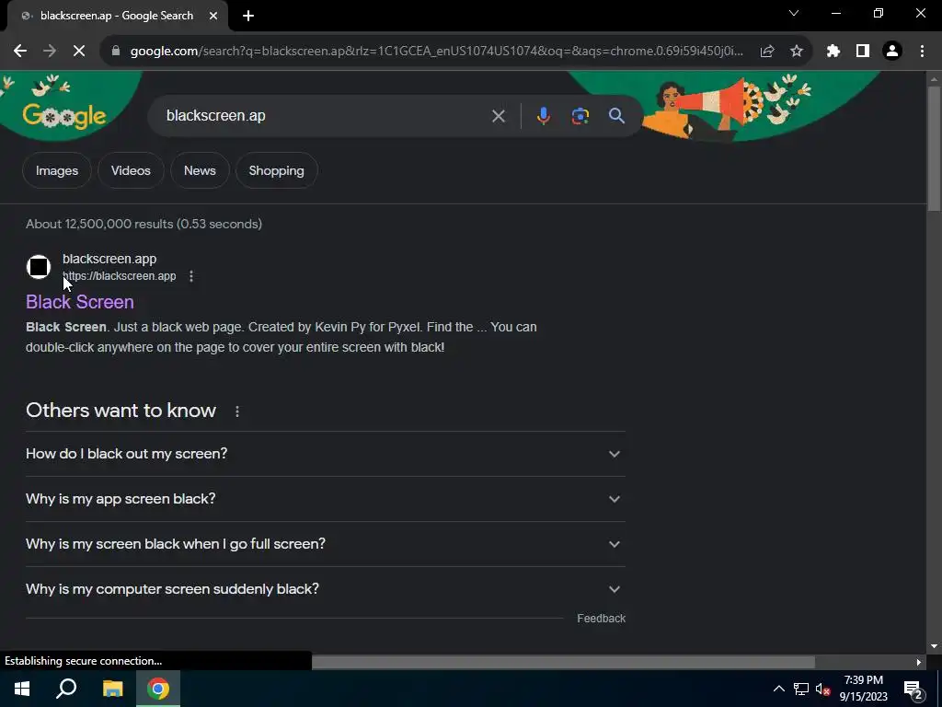This screenshot has height=707, width=942.
Task: Open the Windows Start menu
Action: pyautogui.click(x=22, y=689)
